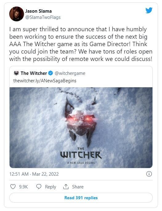Viewport: 162px width, 211px height.
Task: Click the Read 391 replies button
Action: (81, 198)
